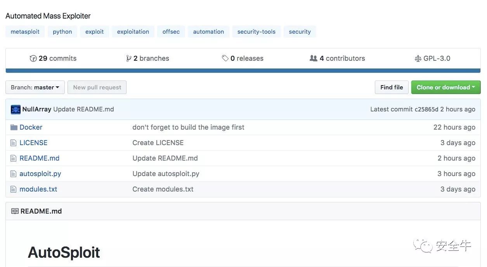The image size is (487, 267).
Task: Open the Branch: master dropdown
Action: 35,87
